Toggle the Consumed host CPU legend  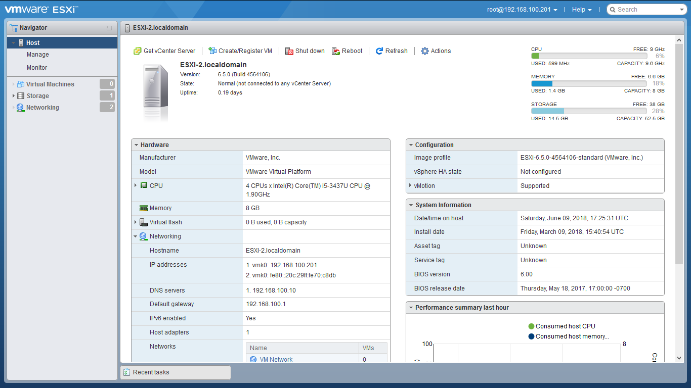[531, 326]
